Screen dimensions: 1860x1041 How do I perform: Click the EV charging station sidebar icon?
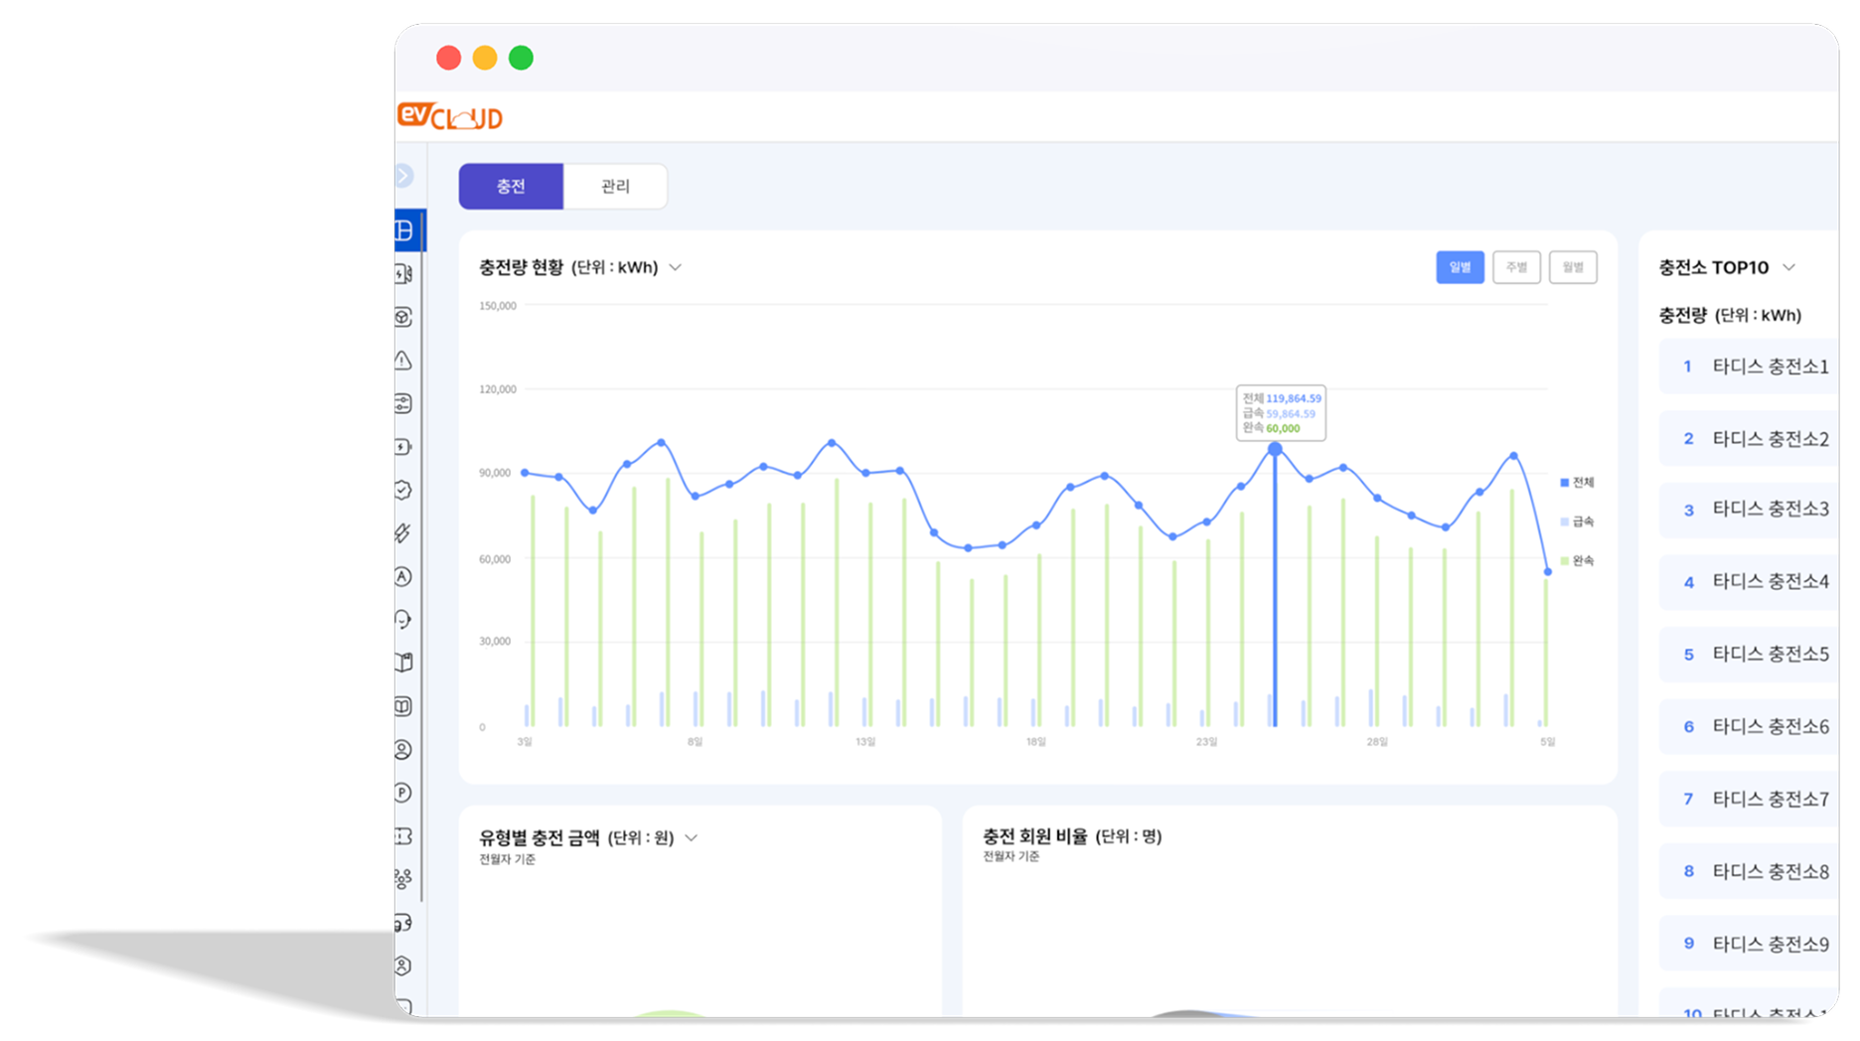click(x=403, y=274)
